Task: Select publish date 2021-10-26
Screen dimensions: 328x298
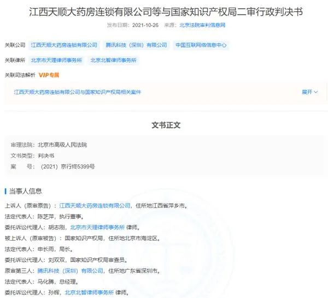Action: click(x=145, y=25)
